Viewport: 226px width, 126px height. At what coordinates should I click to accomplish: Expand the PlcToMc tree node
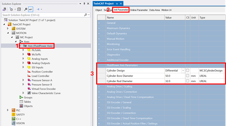(x=23, y=50)
